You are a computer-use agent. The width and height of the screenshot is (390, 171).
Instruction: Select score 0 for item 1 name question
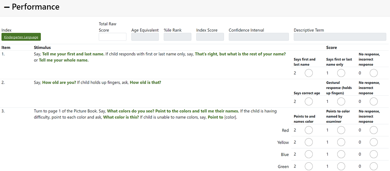374,73
